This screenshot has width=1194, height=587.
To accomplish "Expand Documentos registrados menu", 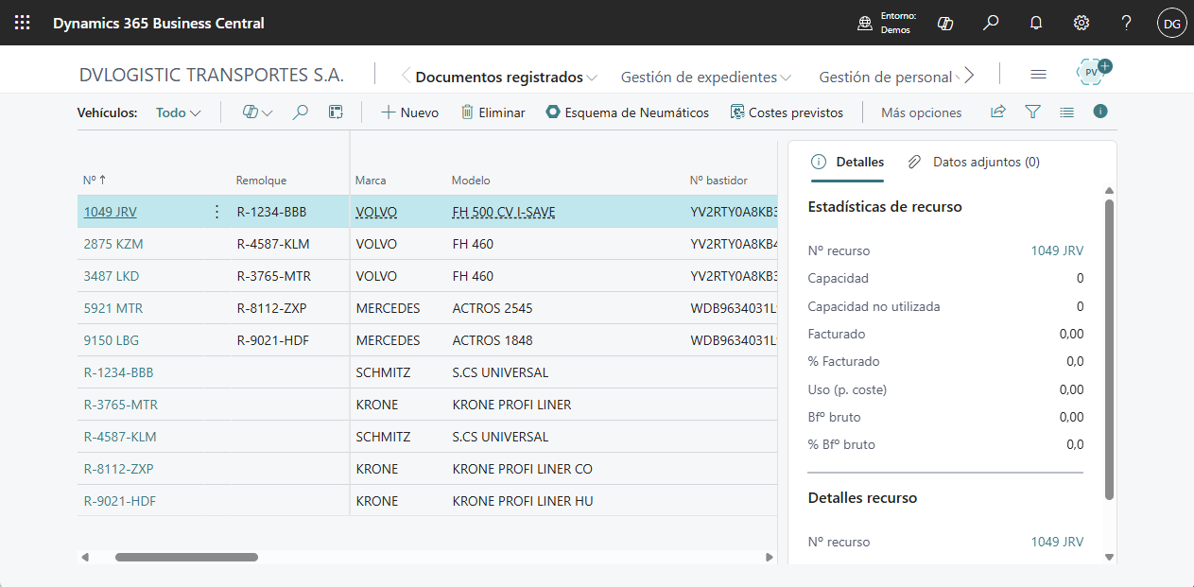I will 507,78.
